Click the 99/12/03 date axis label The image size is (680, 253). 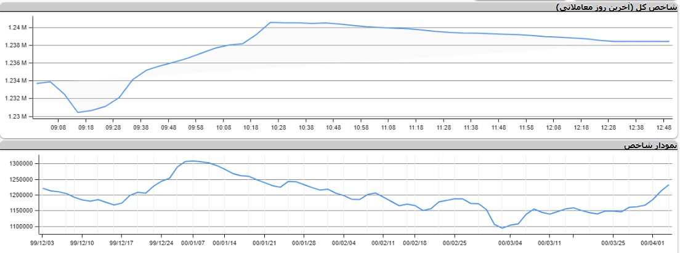pos(42,243)
